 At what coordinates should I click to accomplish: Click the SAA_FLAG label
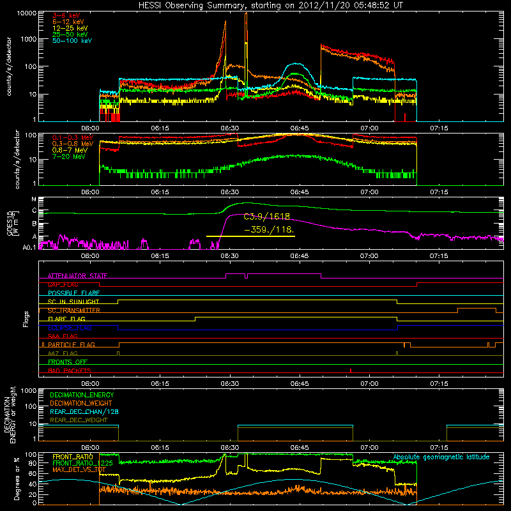pos(63,336)
